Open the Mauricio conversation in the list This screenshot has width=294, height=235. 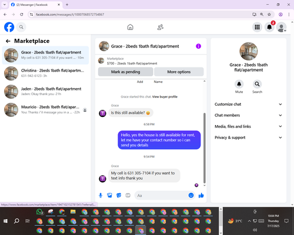(x=45, y=110)
